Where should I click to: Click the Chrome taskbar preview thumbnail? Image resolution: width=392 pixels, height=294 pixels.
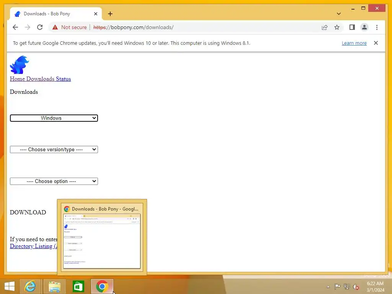[102, 241]
